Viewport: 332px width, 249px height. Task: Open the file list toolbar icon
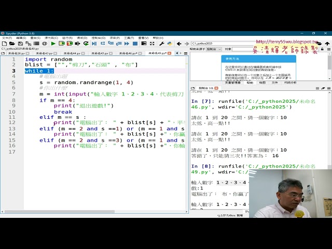[36, 44]
